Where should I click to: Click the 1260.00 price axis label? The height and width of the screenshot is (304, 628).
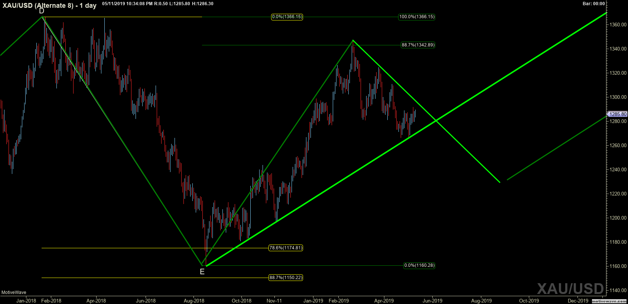618,145
